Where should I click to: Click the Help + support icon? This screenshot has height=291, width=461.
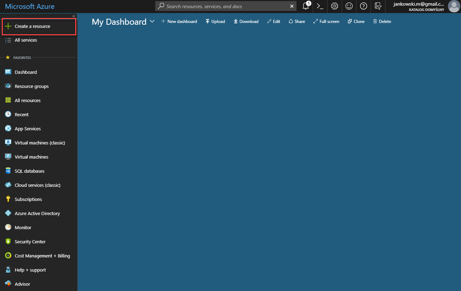8,270
